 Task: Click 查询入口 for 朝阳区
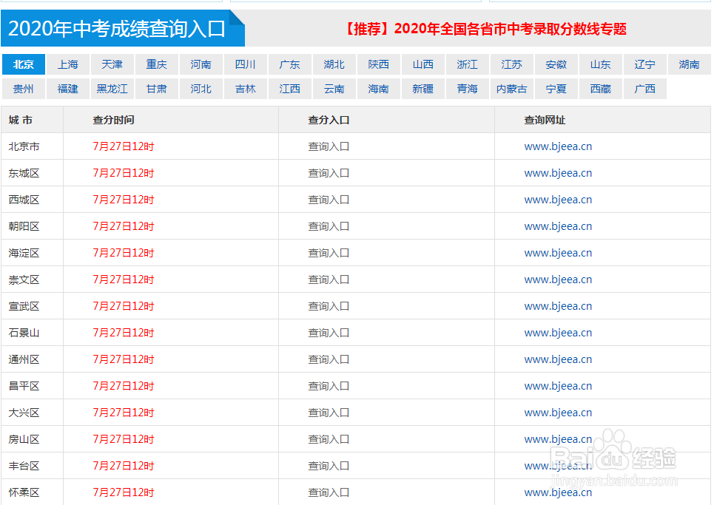click(329, 226)
